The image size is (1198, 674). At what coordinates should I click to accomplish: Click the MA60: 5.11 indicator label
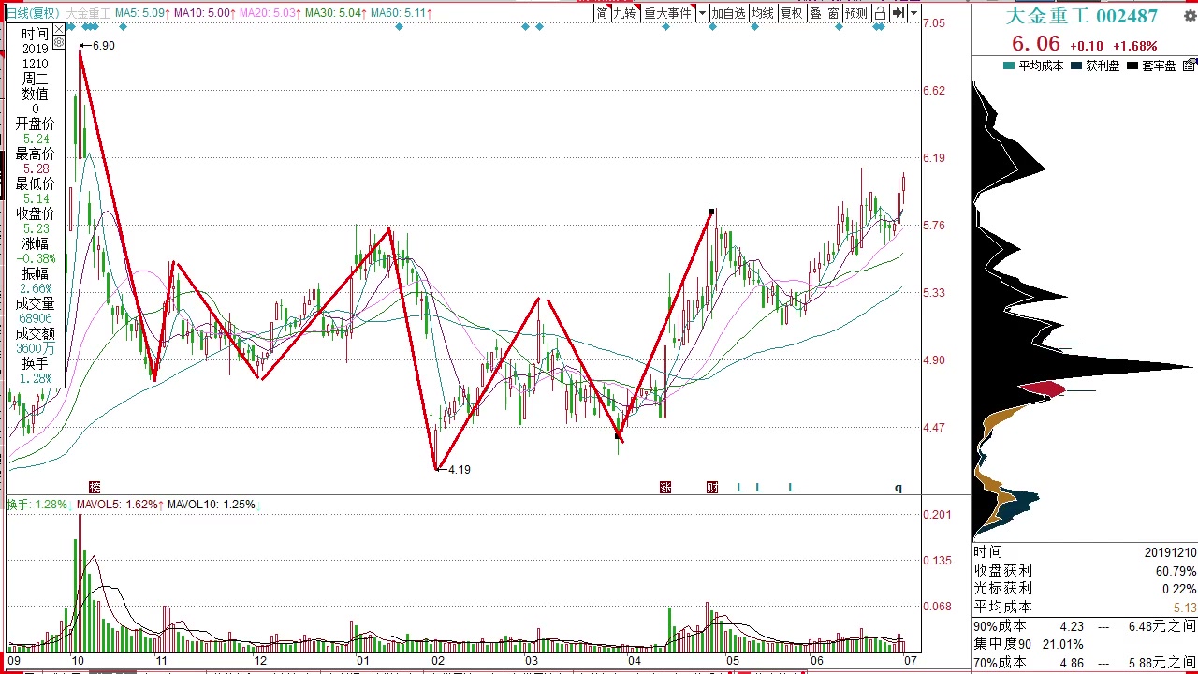click(x=402, y=13)
